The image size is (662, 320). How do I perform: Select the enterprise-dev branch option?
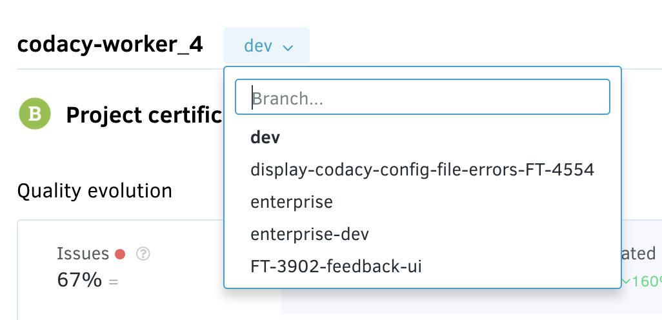pos(310,234)
